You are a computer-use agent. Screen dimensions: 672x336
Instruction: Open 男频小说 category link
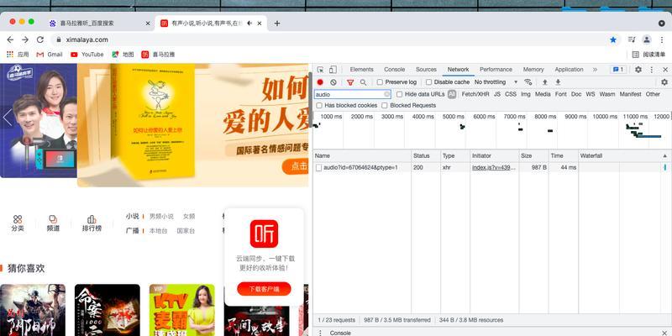(x=161, y=217)
